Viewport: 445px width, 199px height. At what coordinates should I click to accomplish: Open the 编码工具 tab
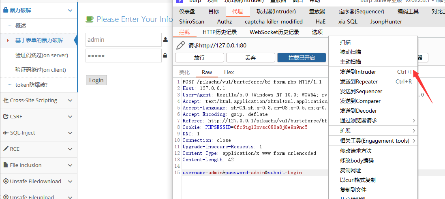(408, 11)
